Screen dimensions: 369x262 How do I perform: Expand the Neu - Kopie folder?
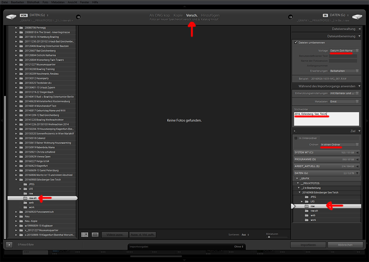(16, 221)
